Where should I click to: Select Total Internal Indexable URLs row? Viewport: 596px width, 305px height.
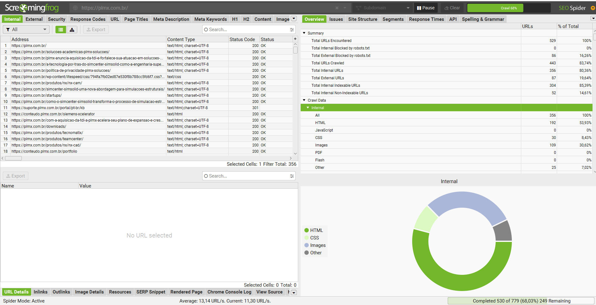coord(446,85)
